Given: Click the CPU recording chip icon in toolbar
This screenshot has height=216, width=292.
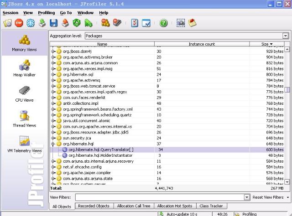Looking at the screenshot, I should 117,23.
